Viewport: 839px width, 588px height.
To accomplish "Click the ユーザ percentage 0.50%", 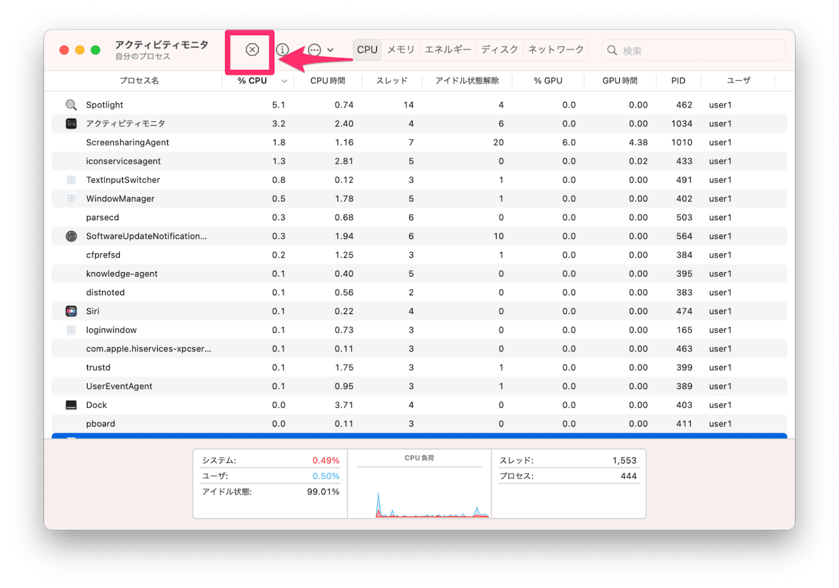I will tap(326, 476).
